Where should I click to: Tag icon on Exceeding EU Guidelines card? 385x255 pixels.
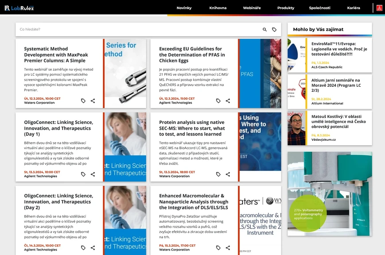(218, 100)
